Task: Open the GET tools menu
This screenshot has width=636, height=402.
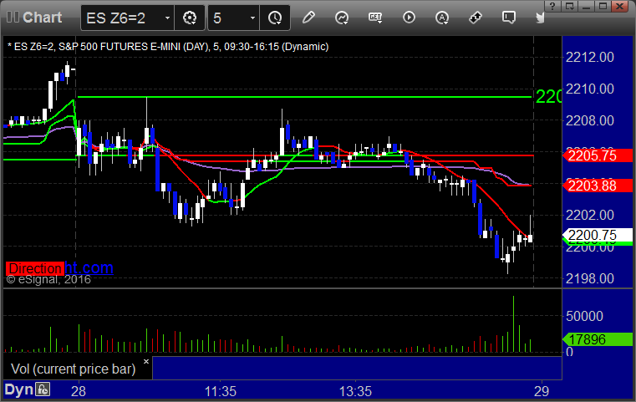Action: [375, 18]
